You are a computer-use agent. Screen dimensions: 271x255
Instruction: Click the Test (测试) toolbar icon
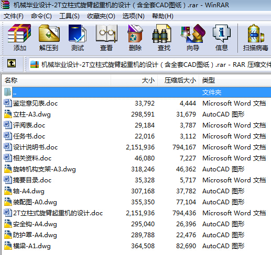(78, 33)
